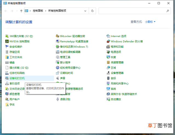
Task: Click the 用户帐户 icon
Action: pyautogui.click(x=7, y=99)
